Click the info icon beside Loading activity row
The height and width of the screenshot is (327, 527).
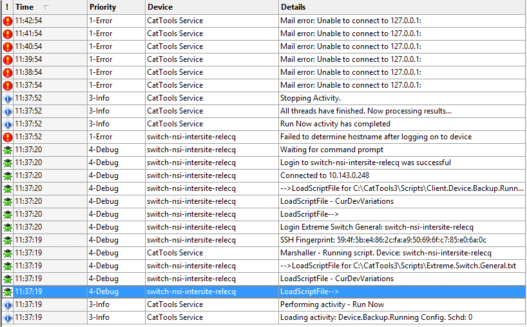coord(7,317)
